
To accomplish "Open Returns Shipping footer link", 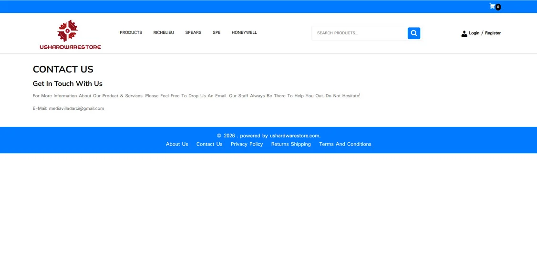I will (291, 144).
